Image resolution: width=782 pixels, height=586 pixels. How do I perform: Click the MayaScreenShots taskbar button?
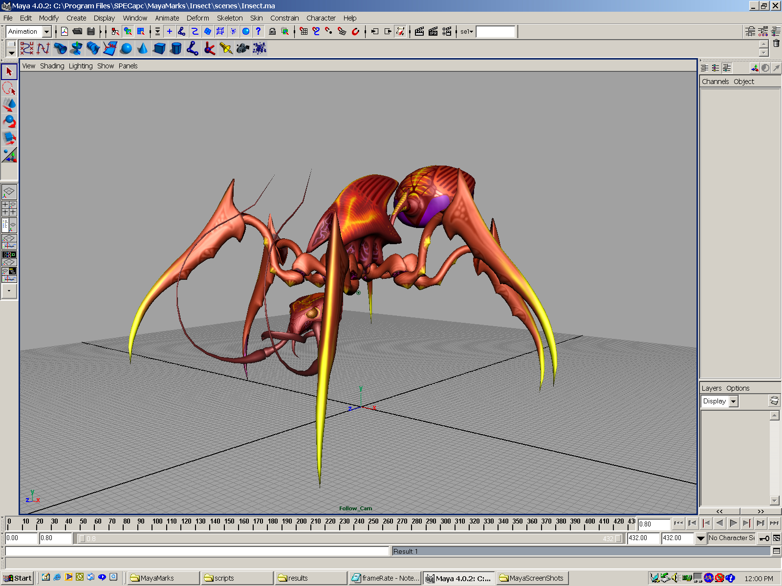coord(532,578)
